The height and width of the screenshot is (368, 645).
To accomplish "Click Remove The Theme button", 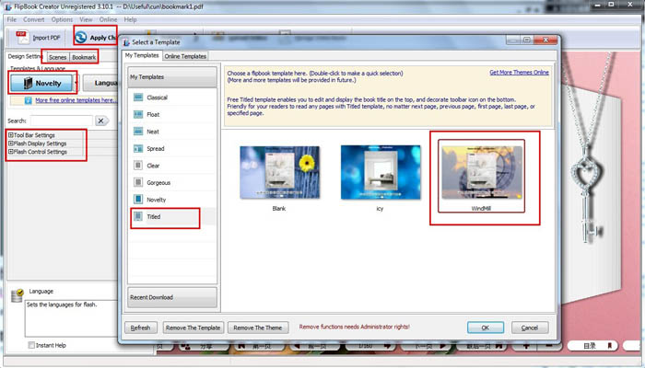I will click(258, 328).
